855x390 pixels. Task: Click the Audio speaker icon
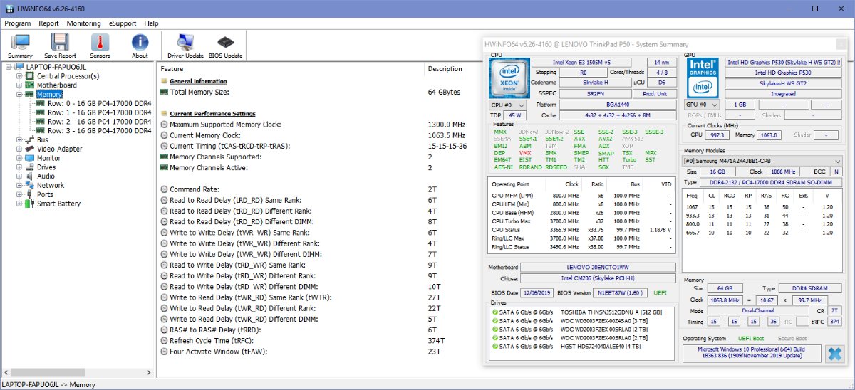(30, 176)
